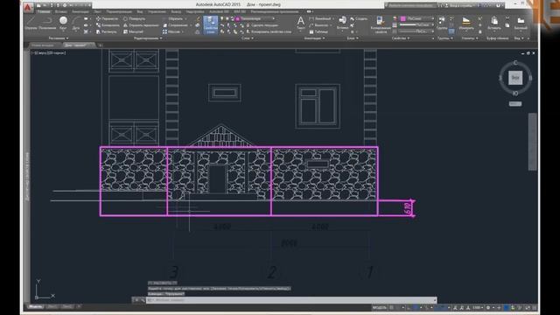Toggle grid display in status bar
Screen dimensions: 560x315
tap(392, 307)
